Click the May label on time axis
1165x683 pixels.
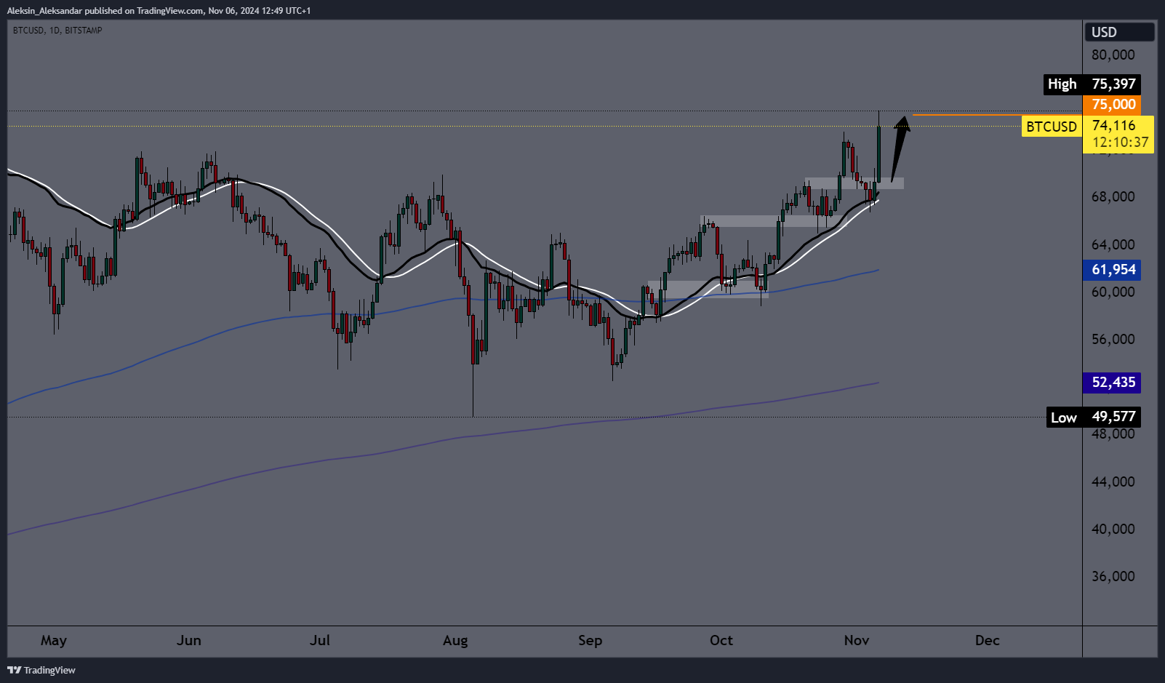click(54, 641)
